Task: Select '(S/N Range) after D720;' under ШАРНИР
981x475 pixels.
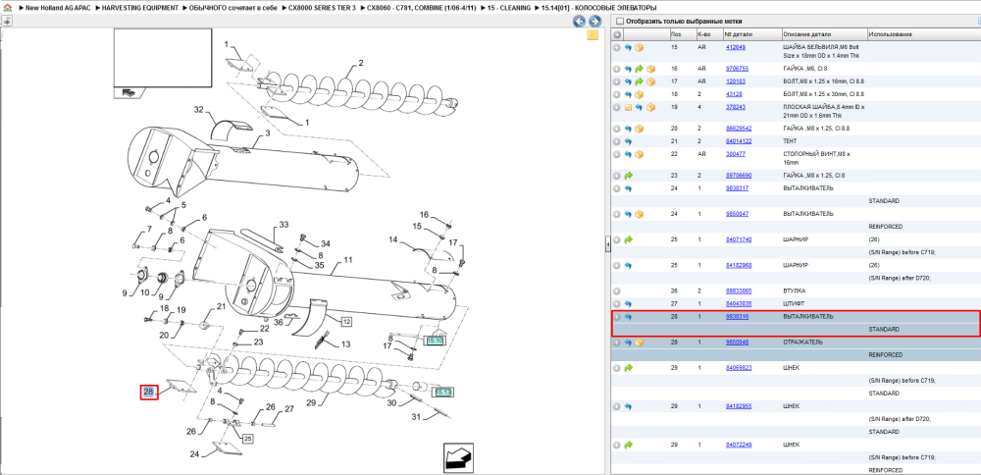Action: 902,279
